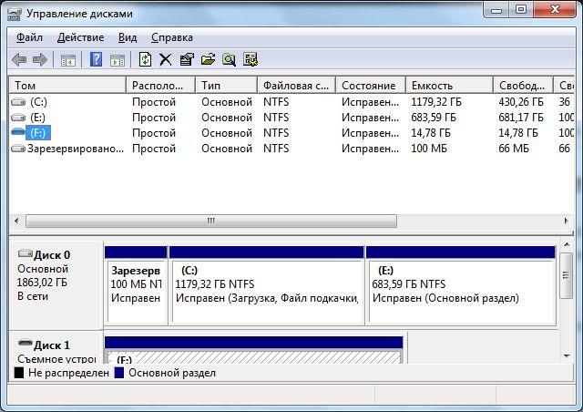Sort by the Располо... column header
583x412 pixels.
tap(160, 86)
